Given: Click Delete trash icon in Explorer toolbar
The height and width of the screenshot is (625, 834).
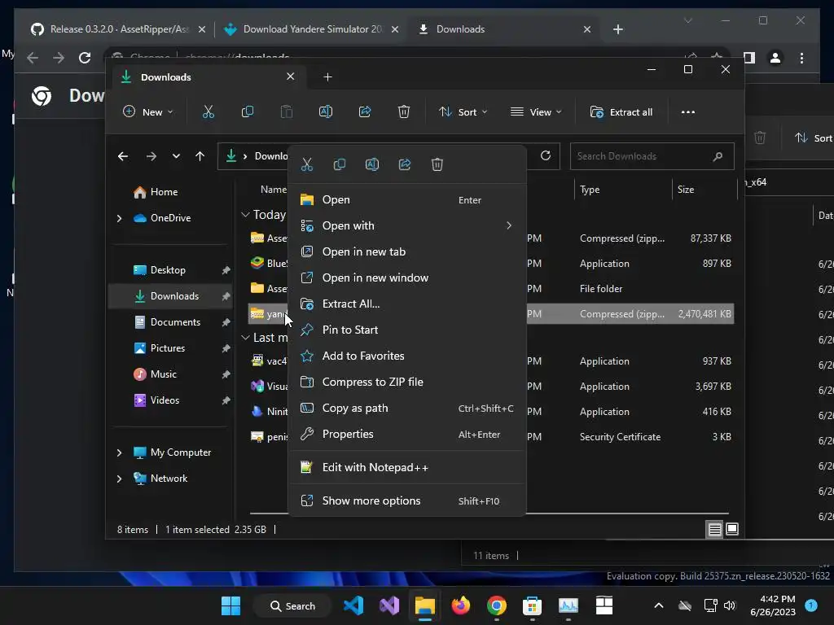Looking at the screenshot, I should tap(404, 112).
